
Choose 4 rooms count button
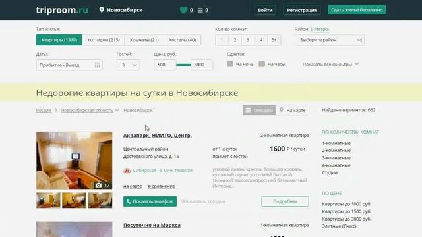[x=261, y=39]
